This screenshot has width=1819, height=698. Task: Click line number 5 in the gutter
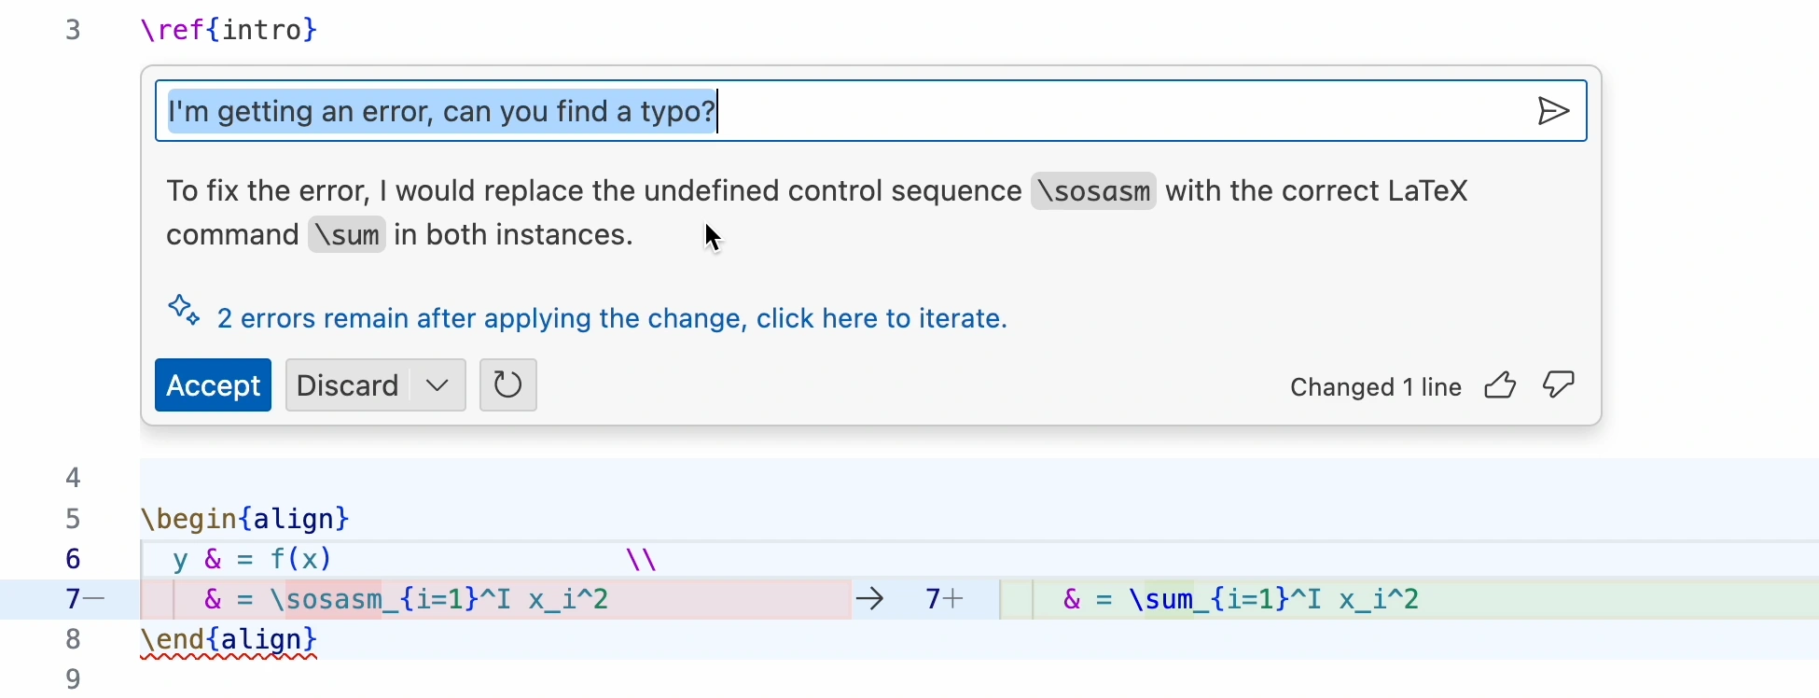[73, 519]
